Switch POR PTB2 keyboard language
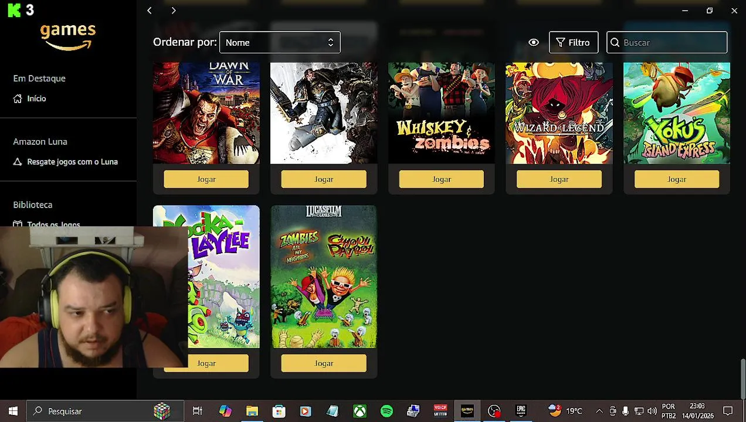This screenshot has height=422, width=746. coord(669,411)
